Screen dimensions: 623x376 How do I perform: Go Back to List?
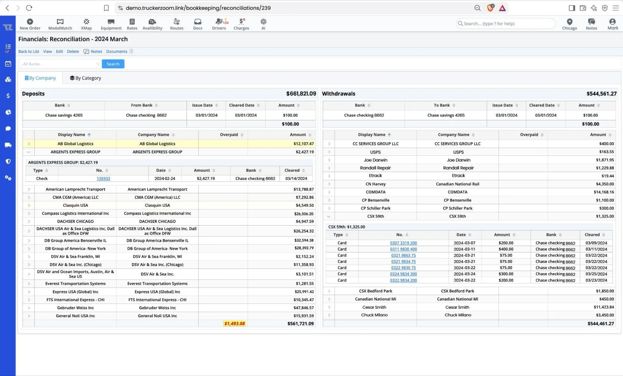click(28, 51)
